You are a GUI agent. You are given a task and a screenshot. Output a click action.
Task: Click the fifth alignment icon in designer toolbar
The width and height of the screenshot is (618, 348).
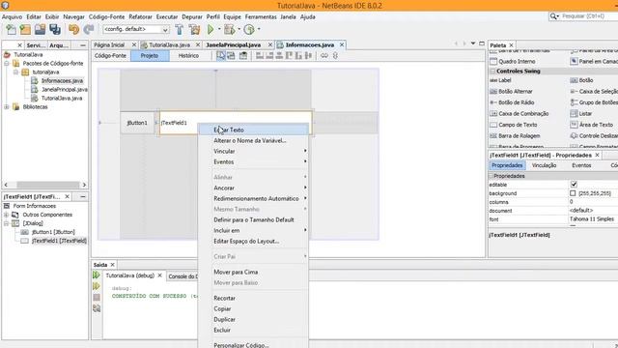[298, 56]
